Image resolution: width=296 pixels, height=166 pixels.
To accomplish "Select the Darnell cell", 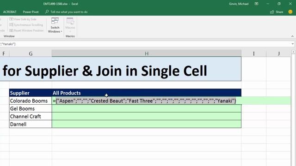I will point(31,124).
